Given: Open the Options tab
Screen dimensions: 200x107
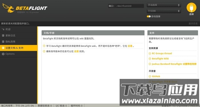Looking at the screenshot, I should [19, 54].
